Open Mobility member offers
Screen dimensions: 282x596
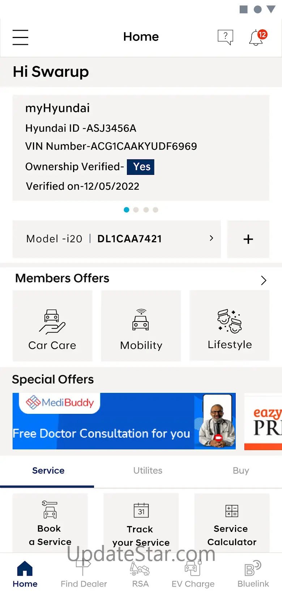click(141, 326)
